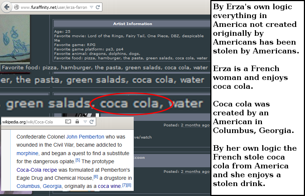The width and height of the screenshot is (305, 196).
Task: Open URL history dropdown in Wikipedia address bar
Action: (x=85, y=122)
